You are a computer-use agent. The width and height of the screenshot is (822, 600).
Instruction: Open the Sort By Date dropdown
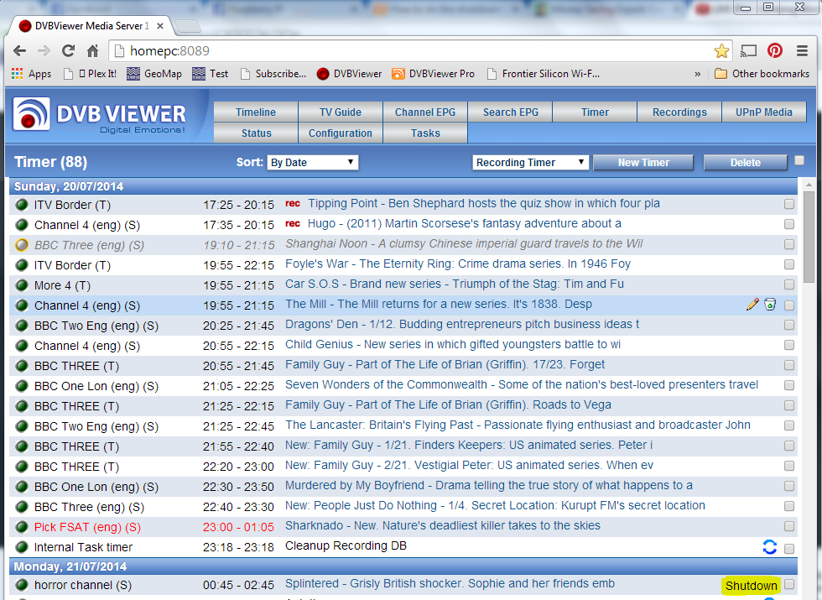(x=312, y=163)
